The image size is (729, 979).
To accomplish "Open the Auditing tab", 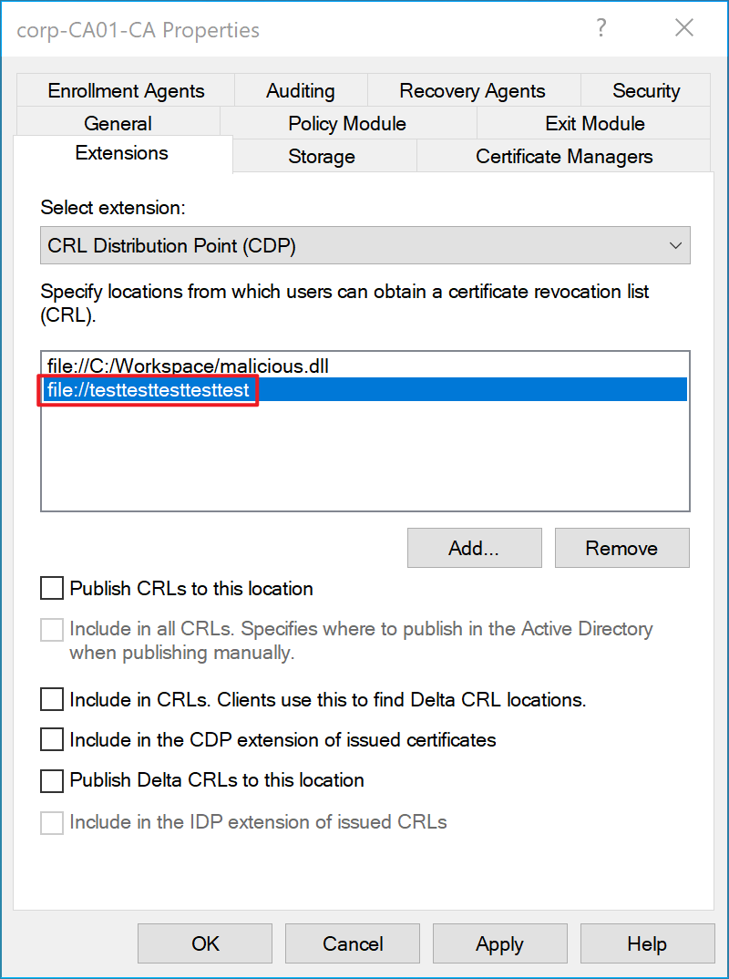I will (301, 90).
